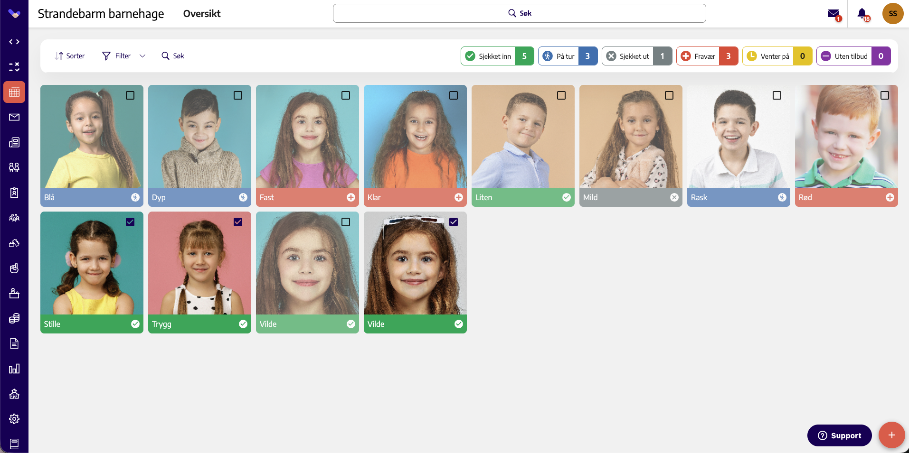Click the Support button

pyautogui.click(x=839, y=435)
